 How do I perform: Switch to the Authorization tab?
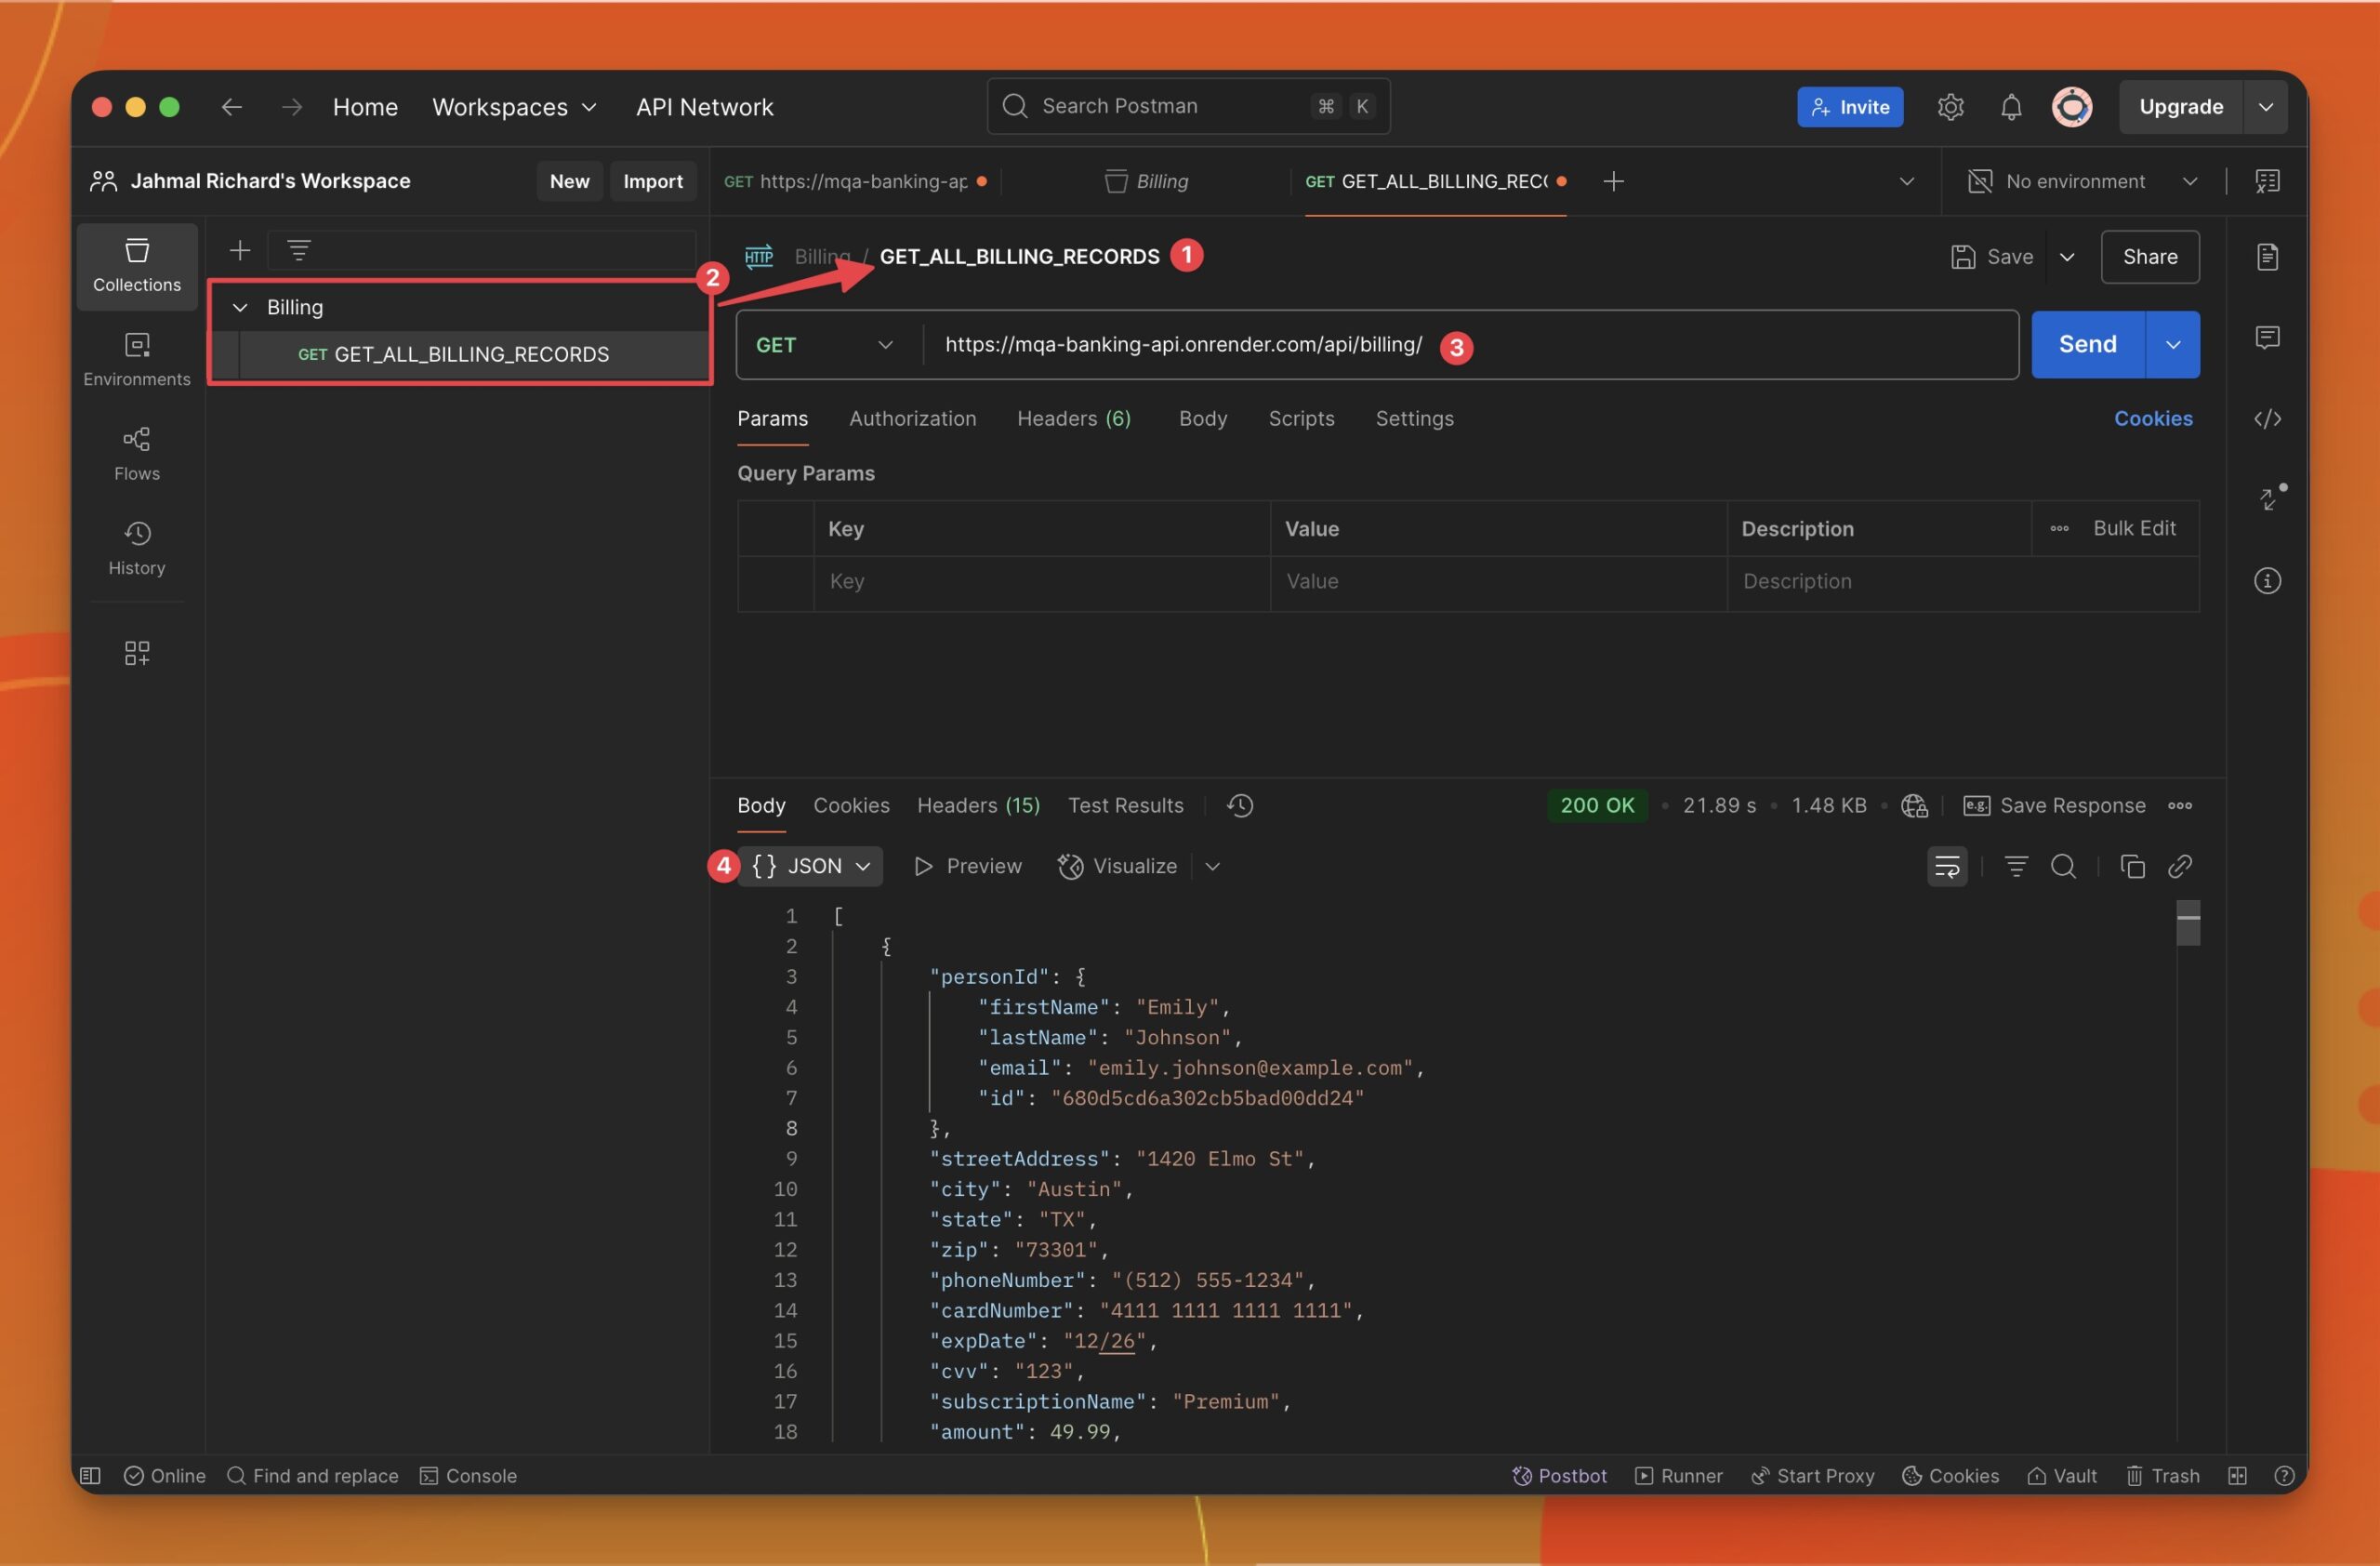click(913, 419)
